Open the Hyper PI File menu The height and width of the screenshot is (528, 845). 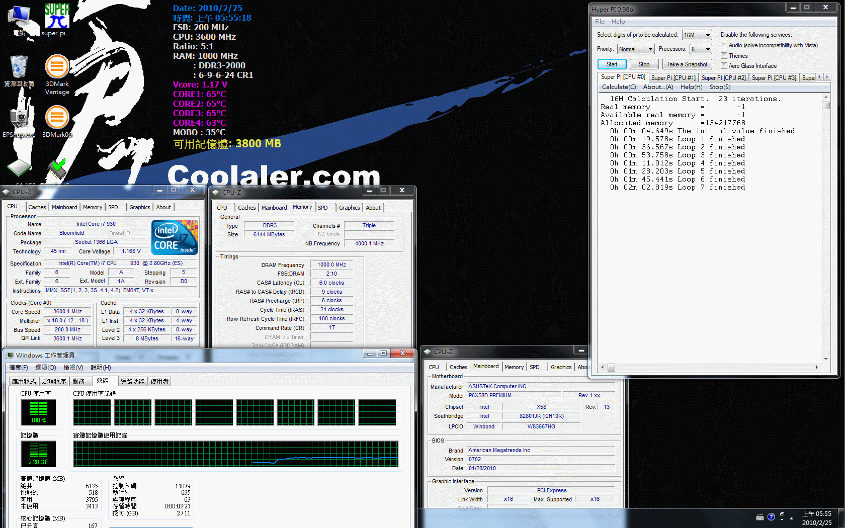pos(600,22)
